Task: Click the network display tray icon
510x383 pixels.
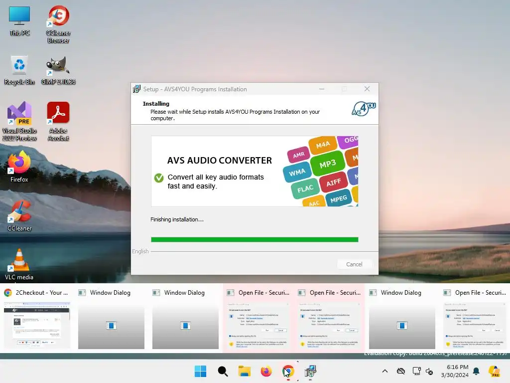Action: pos(416,371)
